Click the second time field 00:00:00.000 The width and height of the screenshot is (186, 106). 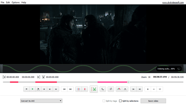pos(28,77)
